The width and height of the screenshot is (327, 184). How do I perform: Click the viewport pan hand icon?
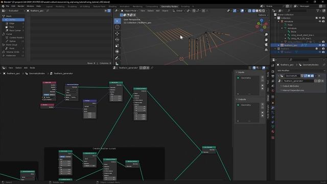click(x=266, y=40)
